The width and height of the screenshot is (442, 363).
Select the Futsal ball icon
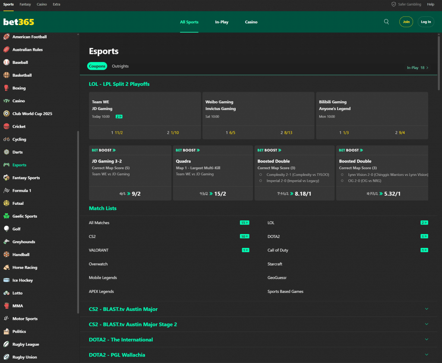(6, 203)
